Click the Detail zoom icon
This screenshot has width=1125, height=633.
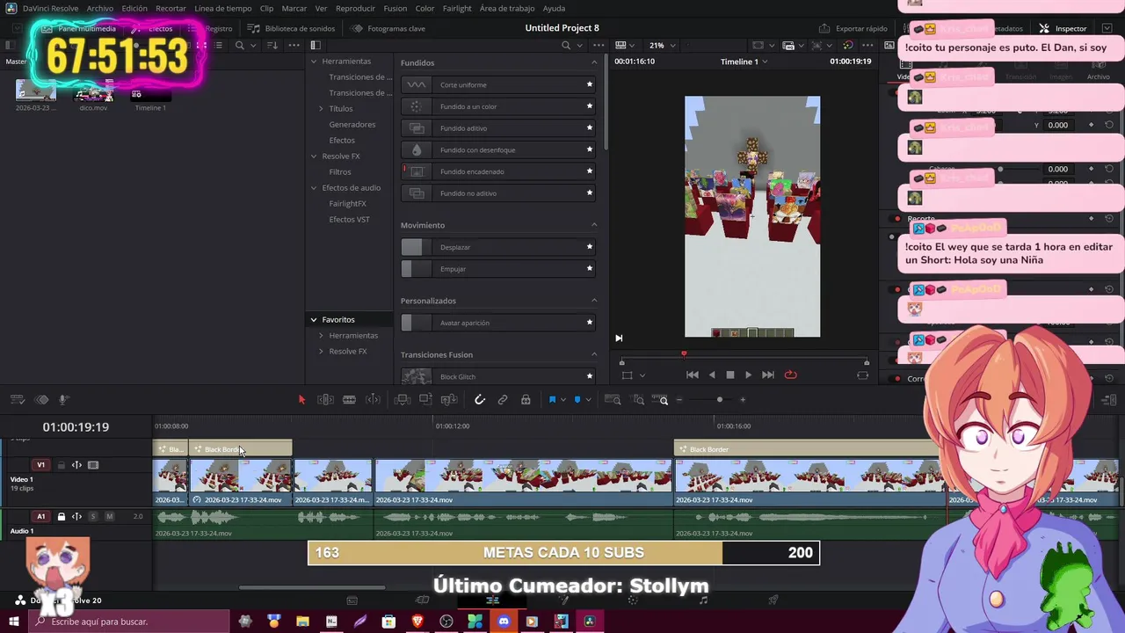click(639, 400)
